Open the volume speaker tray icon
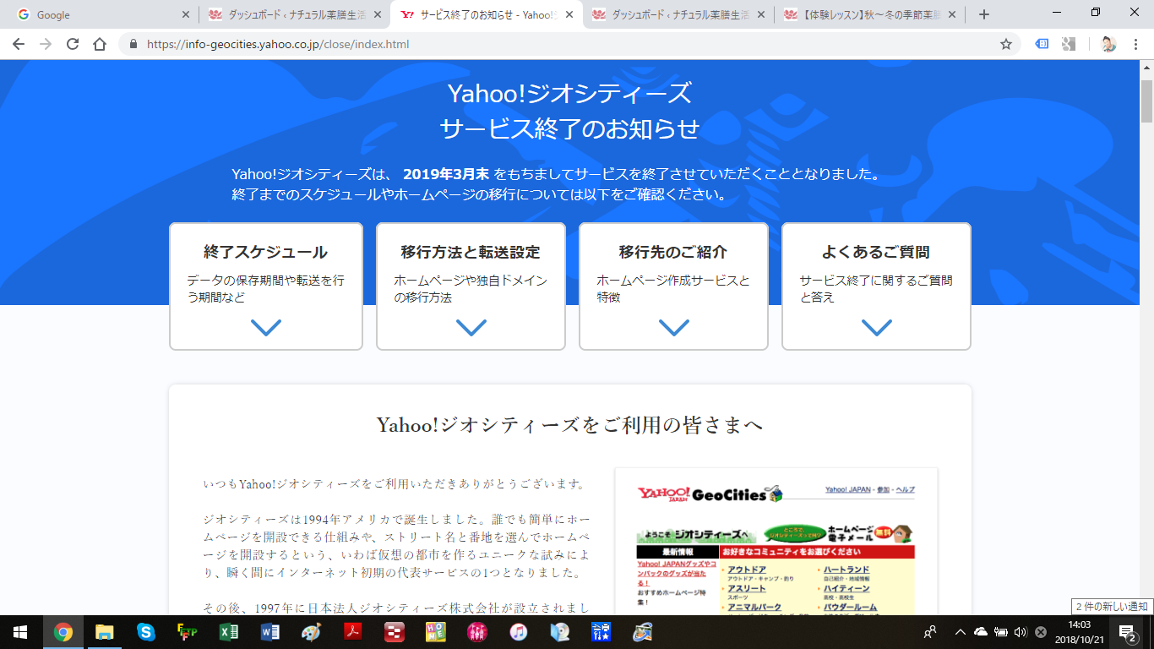1154x649 pixels. pyautogui.click(x=1021, y=632)
